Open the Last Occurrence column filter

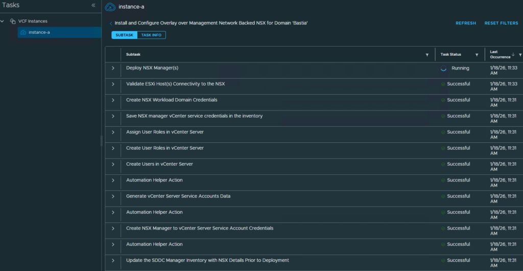(x=520, y=55)
